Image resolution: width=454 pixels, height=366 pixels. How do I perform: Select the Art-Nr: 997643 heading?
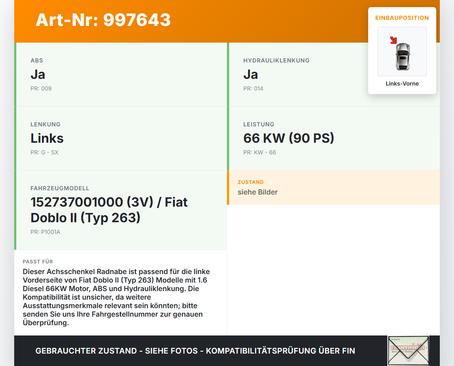(103, 20)
